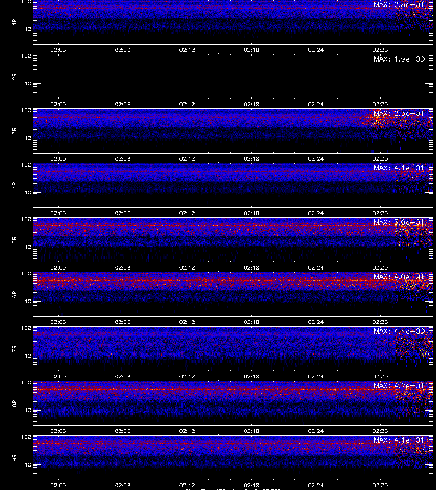This screenshot has height=490, width=436.
Task: Click the 02:06 time label below 6R panel
Action: click(123, 322)
